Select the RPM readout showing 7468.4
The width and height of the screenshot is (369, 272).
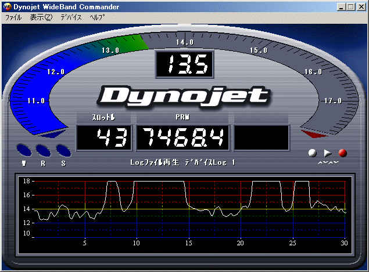point(183,138)
